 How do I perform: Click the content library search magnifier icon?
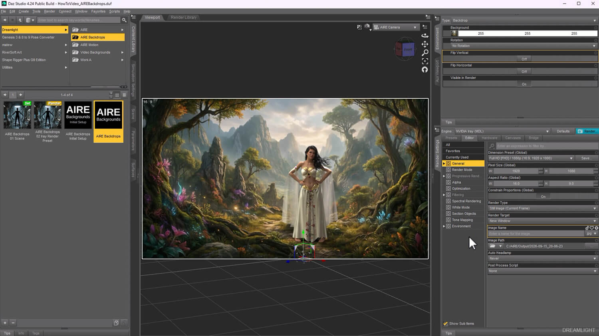(124, 20)
